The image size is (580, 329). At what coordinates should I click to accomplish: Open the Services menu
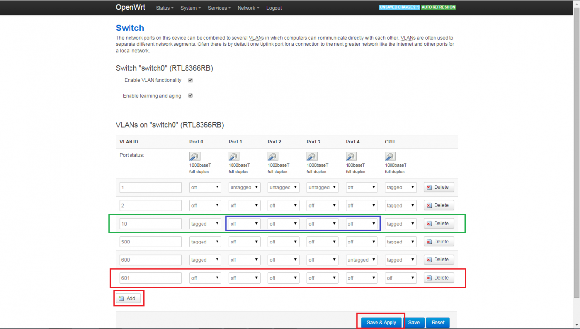(x=219, y=8)
